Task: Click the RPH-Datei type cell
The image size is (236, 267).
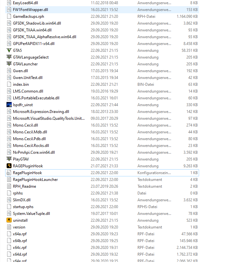Action: [146, 17]
